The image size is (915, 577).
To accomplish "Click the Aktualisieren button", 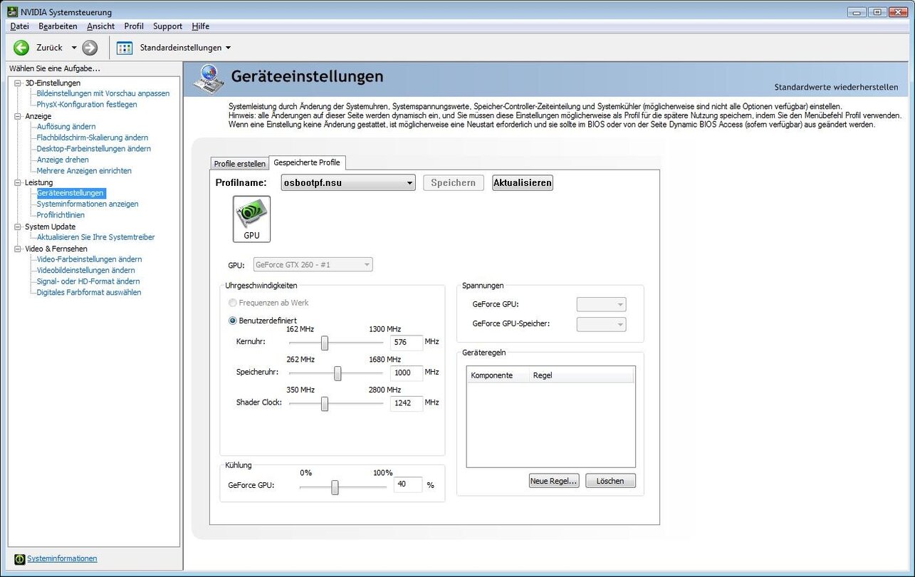I will point(522,183).
